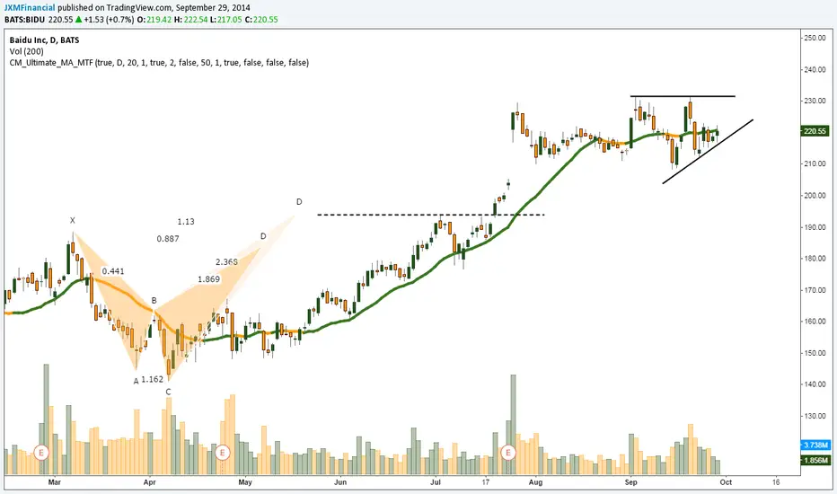Click the 210.00 price axis label
Image resolution: width=837 pixels, height=494 pixels.
click(x=815, y=164)
